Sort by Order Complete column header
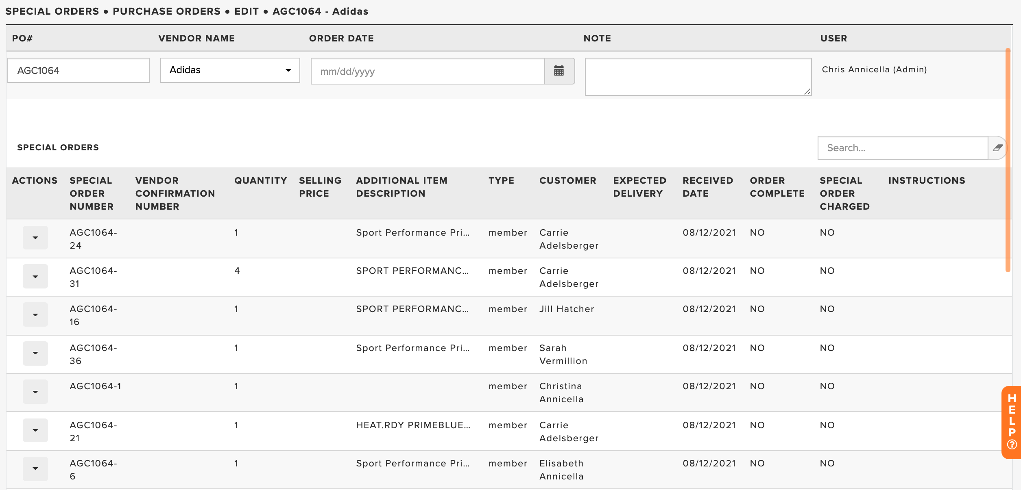The image size is (1021, 490). (777, 187)
